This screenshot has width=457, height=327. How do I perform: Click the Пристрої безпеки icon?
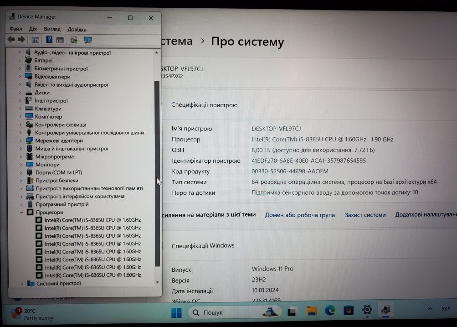pos(30,180)
